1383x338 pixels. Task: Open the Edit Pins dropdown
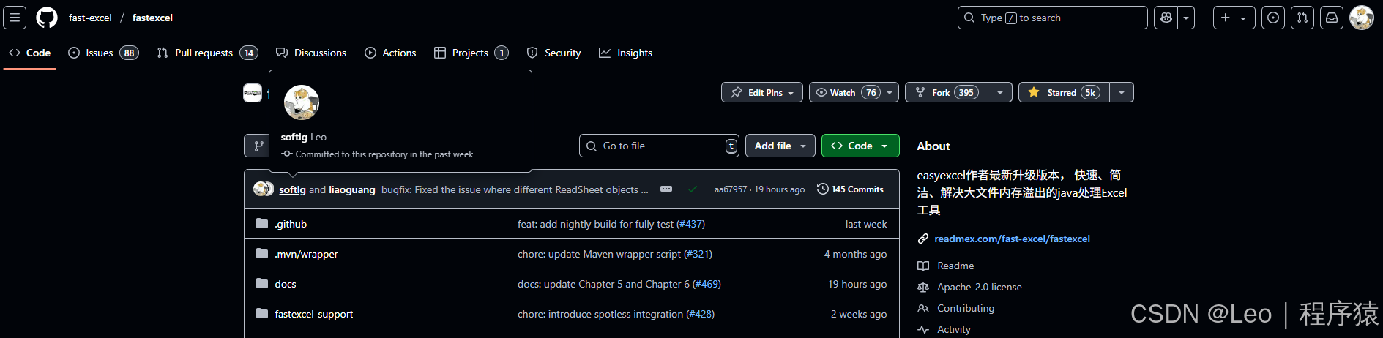(762, 92)
